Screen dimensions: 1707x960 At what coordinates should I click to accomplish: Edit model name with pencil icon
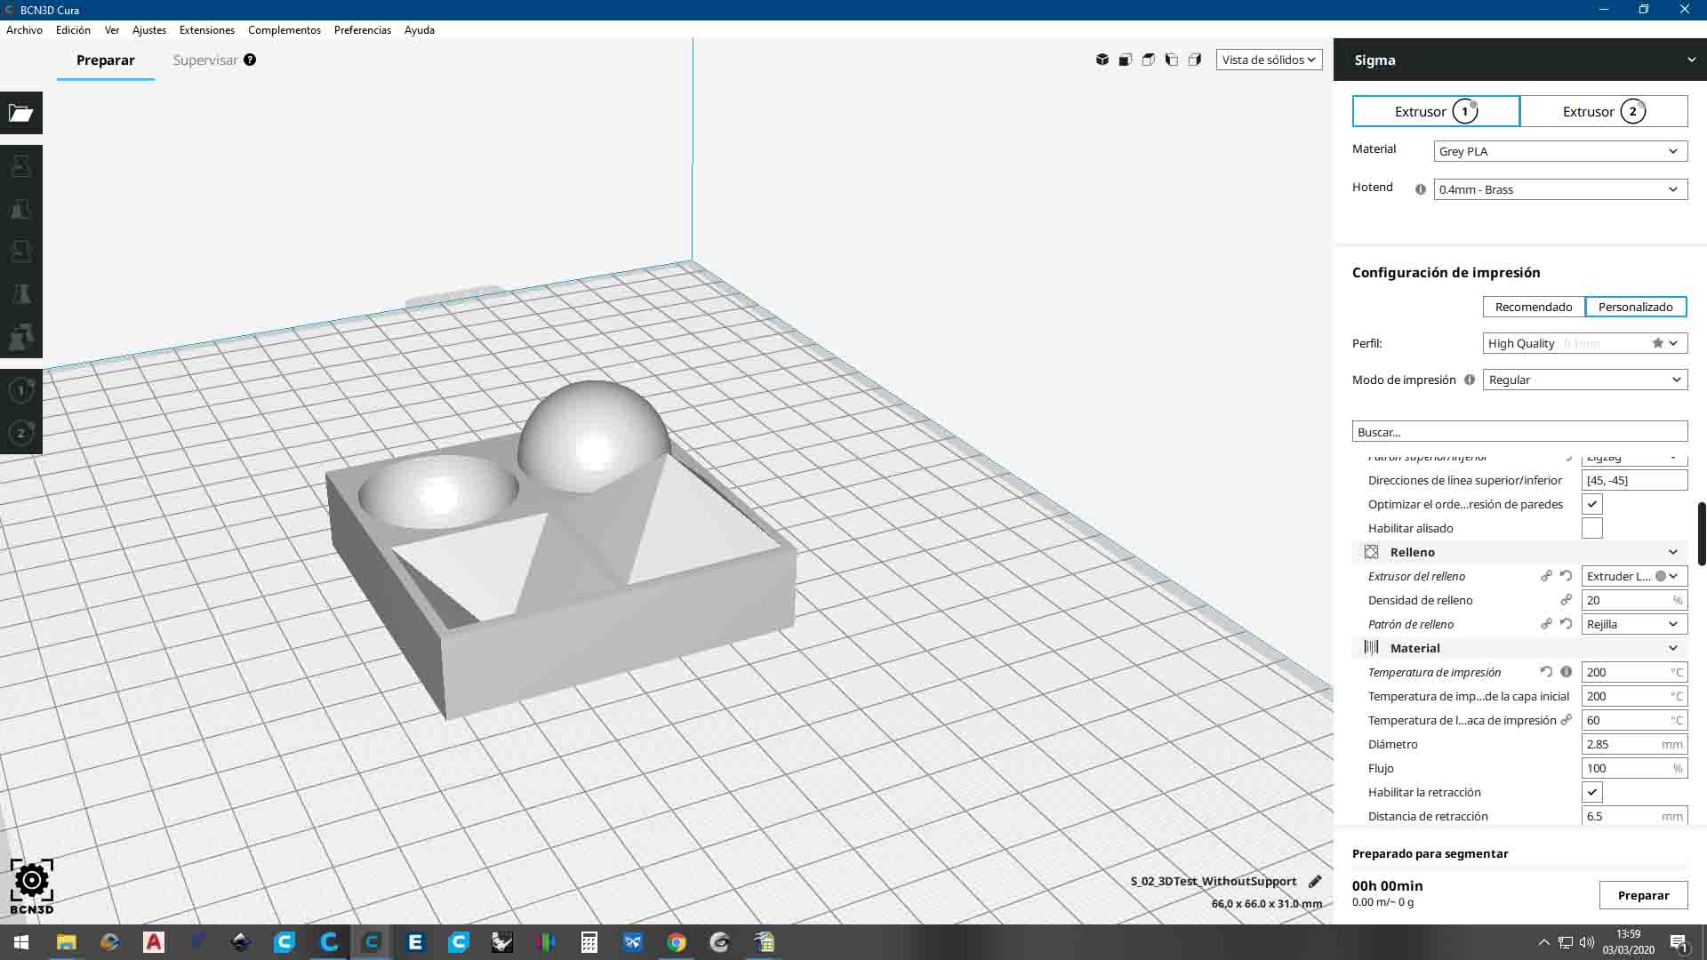(1315, 882)
